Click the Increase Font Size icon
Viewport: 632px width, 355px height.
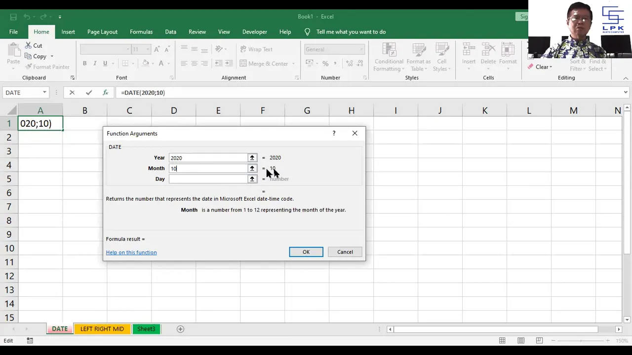[x=157, y=49]
